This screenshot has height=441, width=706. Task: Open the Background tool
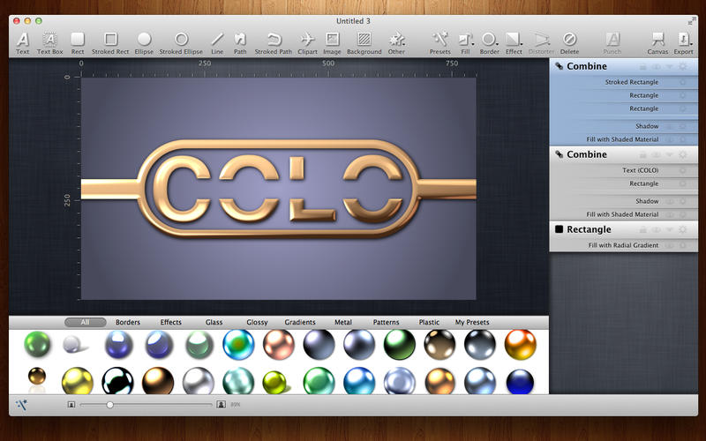click(364, 43)
